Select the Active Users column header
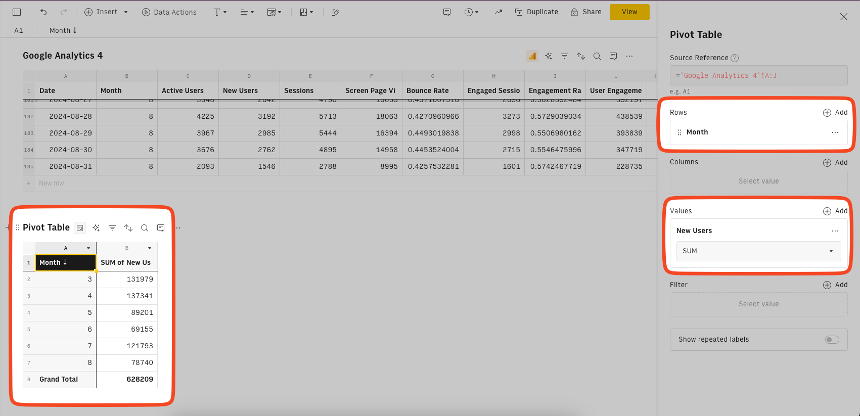This screenshot has height=416, width=860. [x=188, y=90]
